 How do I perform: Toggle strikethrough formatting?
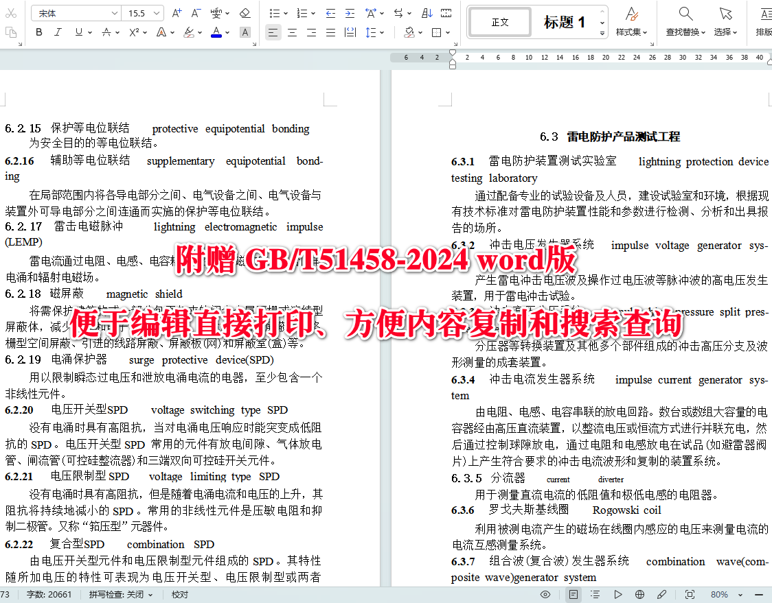(106, 32)
